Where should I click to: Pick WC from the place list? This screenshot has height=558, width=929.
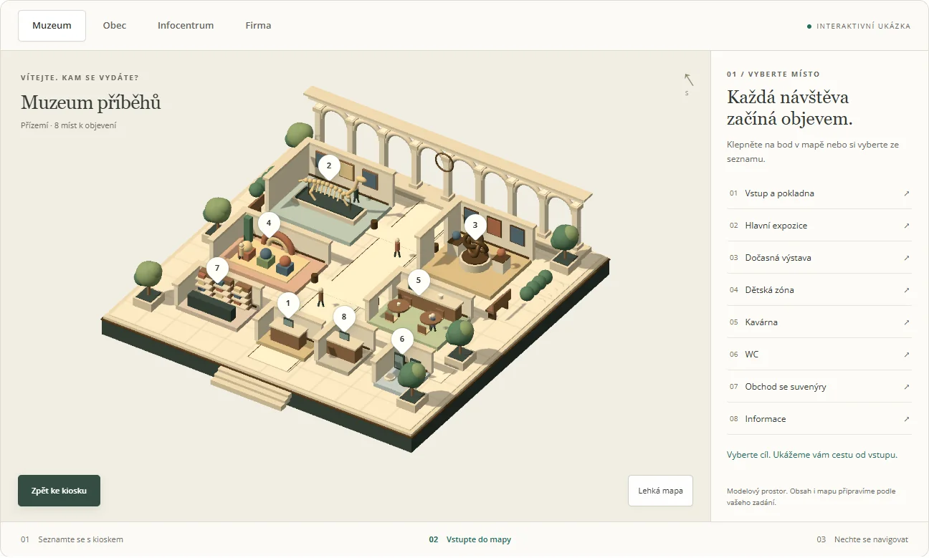[819, 355]
